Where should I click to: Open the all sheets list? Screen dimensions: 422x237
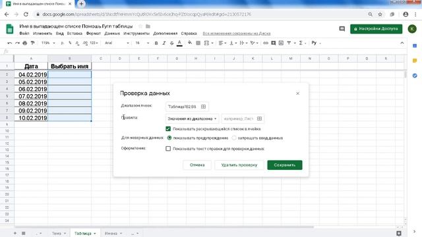pos(24,233)
